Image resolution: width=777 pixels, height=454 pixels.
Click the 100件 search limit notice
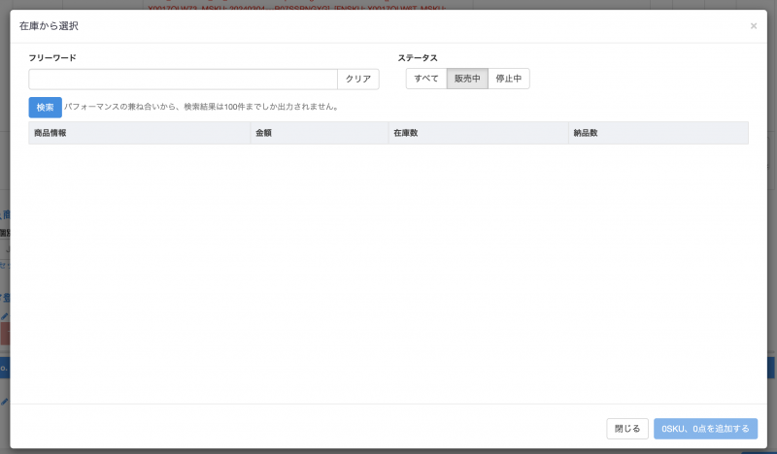click(202, 107)
